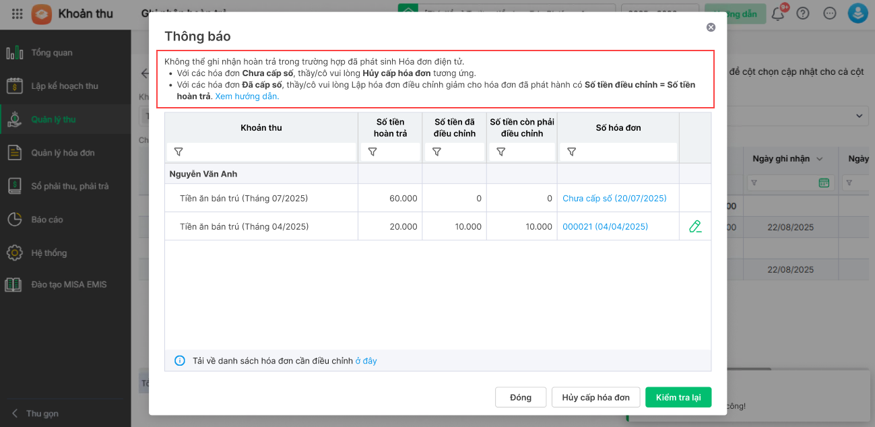The width and height of the screenshot is (875, 427).
Task: Expand the Ngày ghi nhận column dropdown
Action: tap(820, 159)
